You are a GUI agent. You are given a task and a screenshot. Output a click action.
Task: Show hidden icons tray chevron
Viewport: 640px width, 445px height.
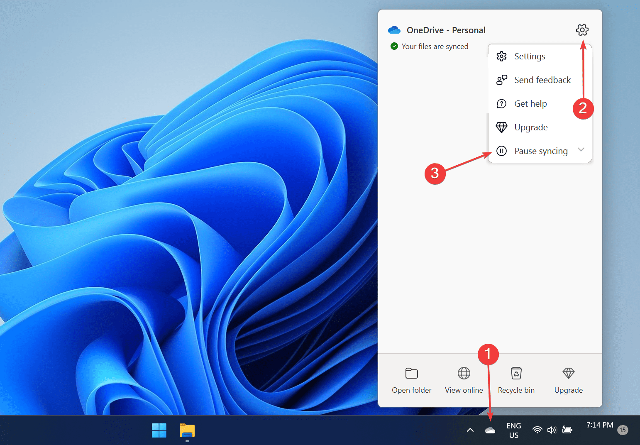tap(470, 430)
